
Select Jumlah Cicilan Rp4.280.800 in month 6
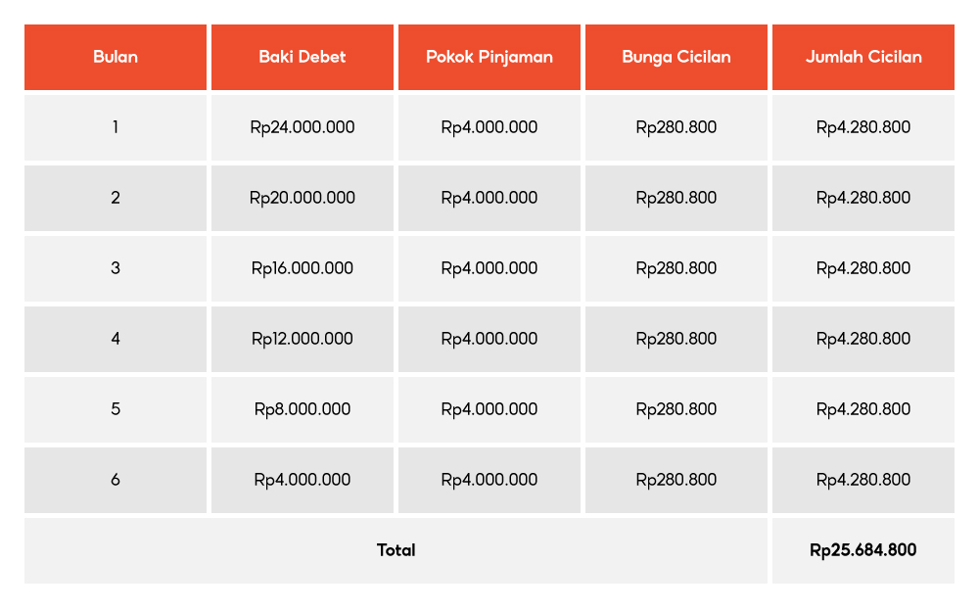tap(863, 480)
